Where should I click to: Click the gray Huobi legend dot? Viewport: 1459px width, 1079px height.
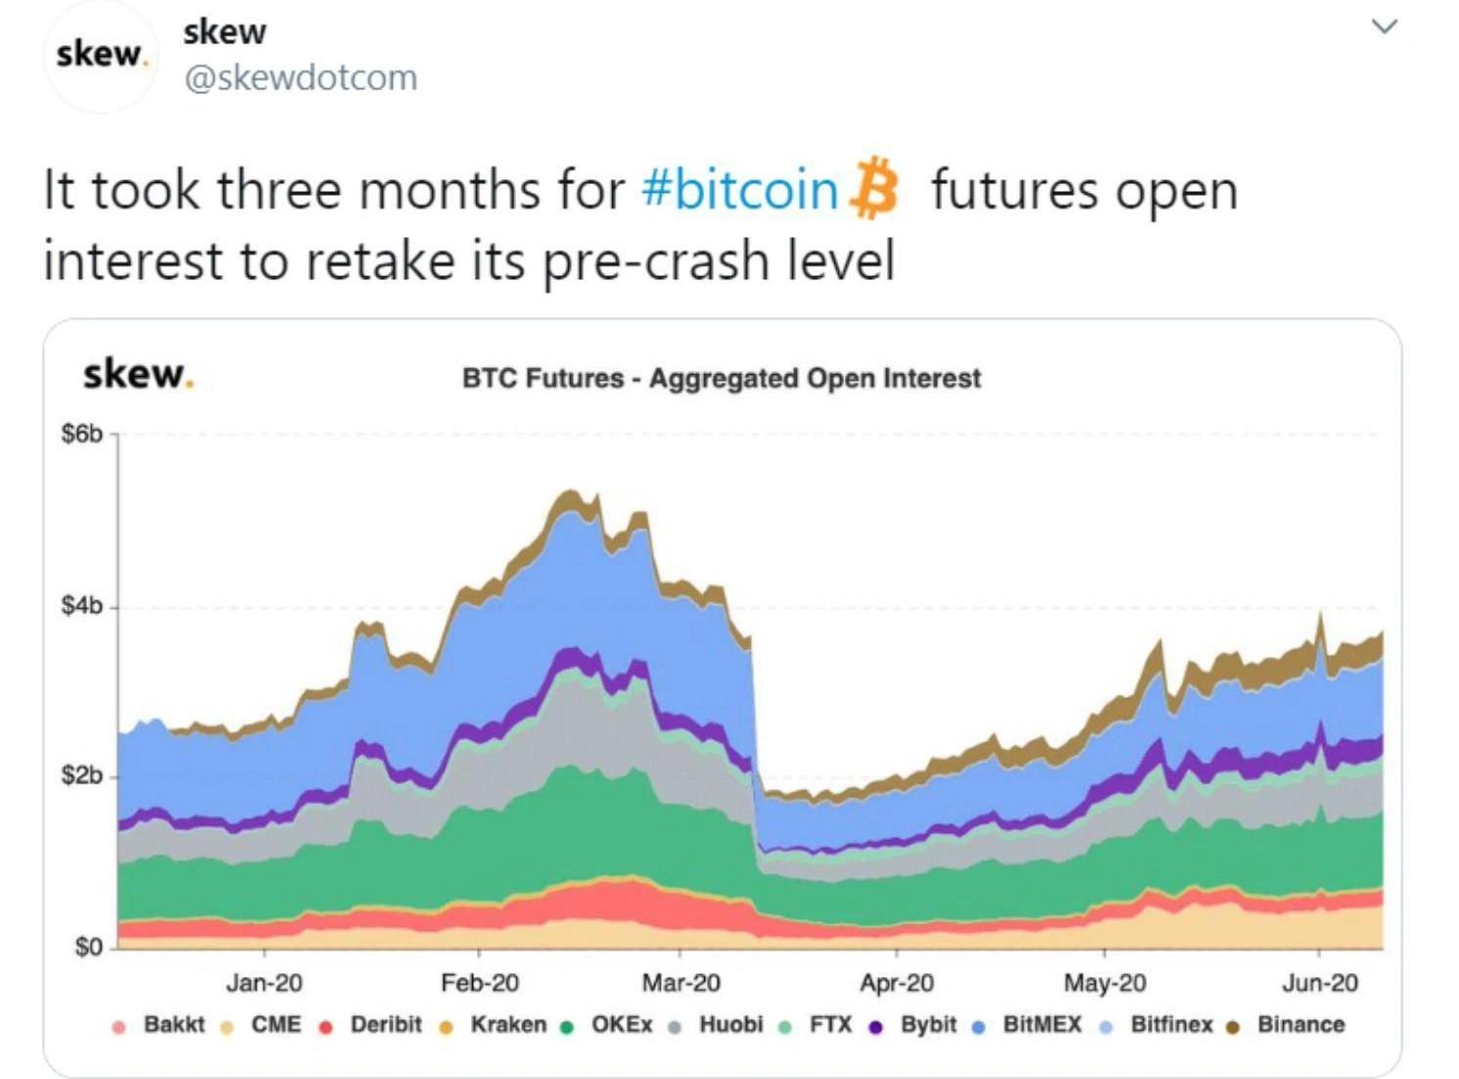(674, 1027)
